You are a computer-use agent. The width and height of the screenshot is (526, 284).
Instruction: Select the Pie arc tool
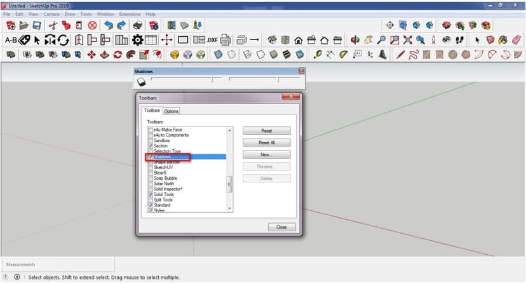click(x=518, y=55)
